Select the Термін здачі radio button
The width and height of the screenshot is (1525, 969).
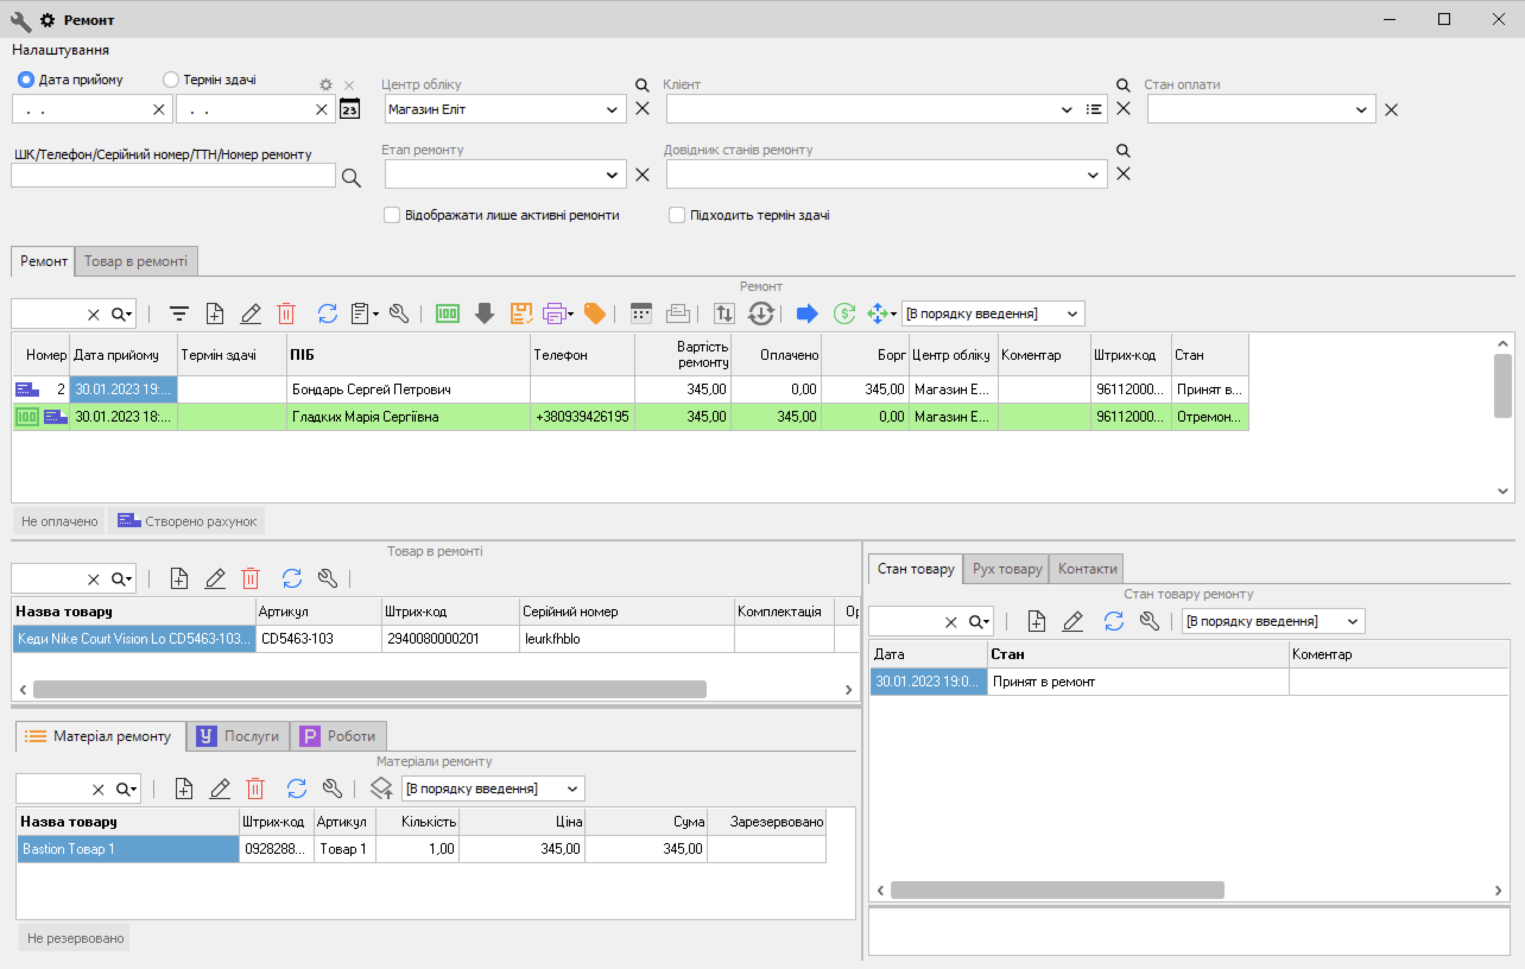point(170,80)
